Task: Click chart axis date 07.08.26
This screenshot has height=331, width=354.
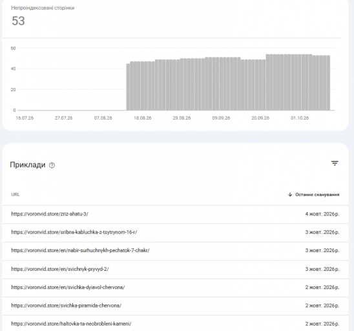Action: [x=103, y=118]
